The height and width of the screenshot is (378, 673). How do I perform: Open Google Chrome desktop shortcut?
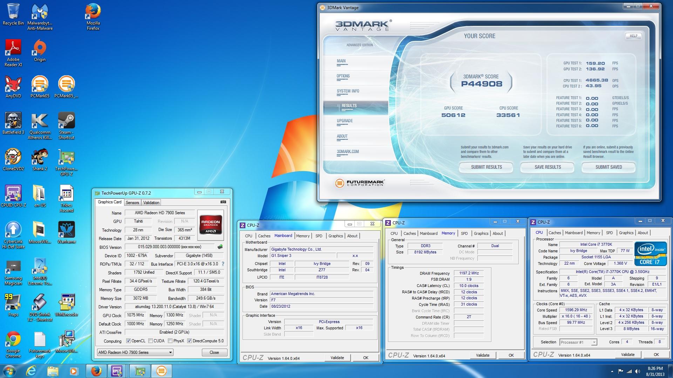(13, 344)
